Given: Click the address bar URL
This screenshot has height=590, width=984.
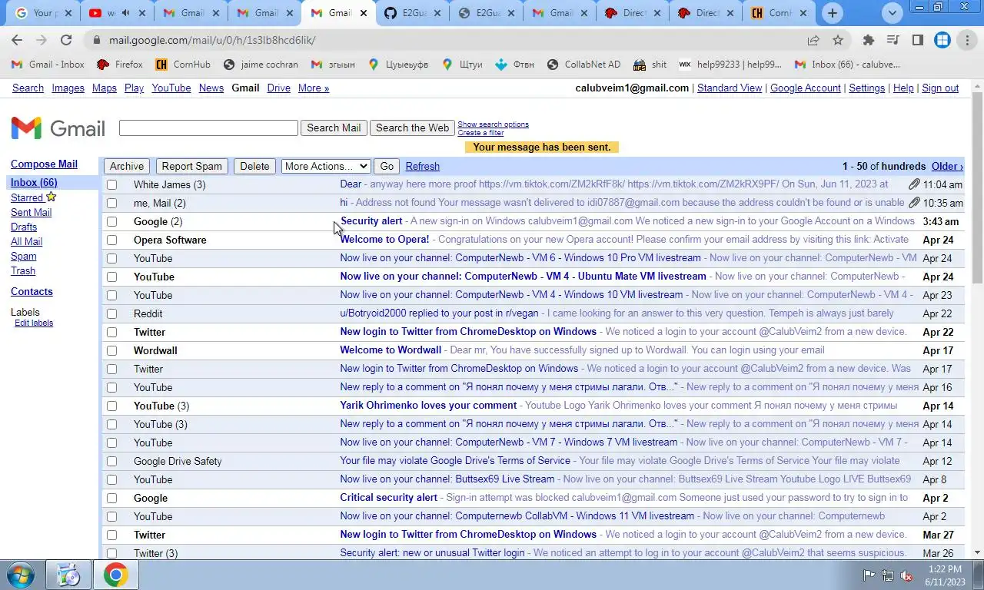Looking at the screenshot, I should click(x=212, y=40).
